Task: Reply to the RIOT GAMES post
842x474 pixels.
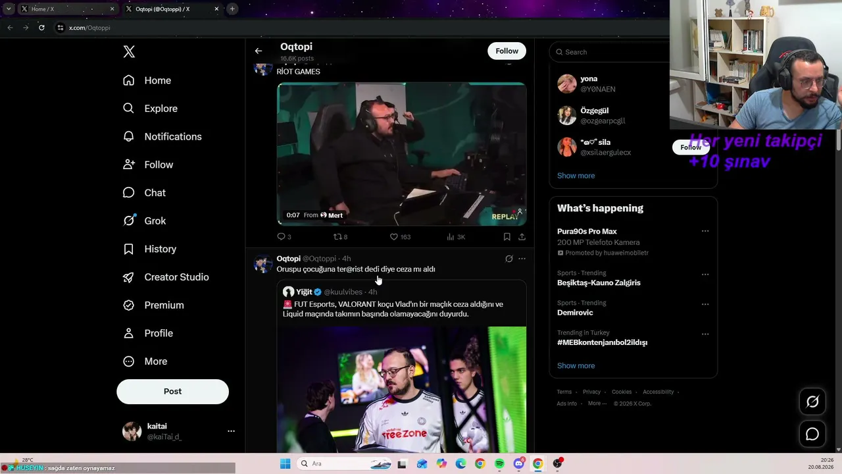Action: tap(284, 237)
